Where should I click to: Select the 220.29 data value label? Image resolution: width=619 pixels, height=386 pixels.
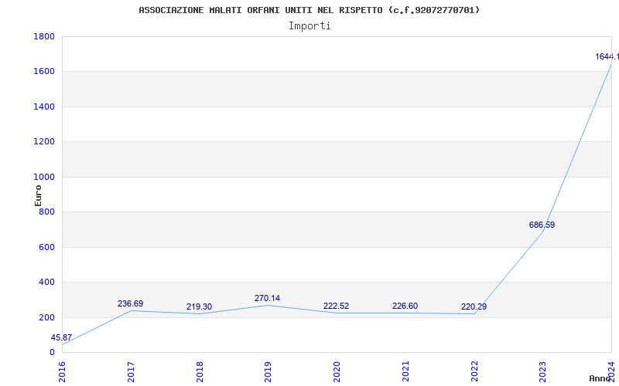[x=474, y=306]
